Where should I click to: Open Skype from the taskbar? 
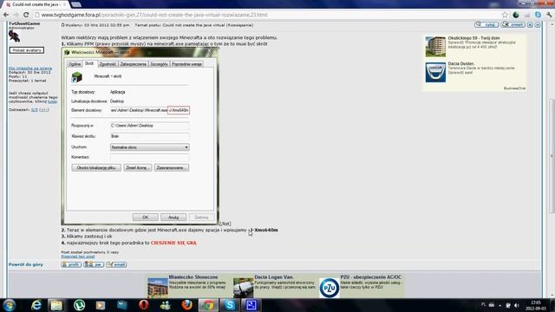point(230,305)
